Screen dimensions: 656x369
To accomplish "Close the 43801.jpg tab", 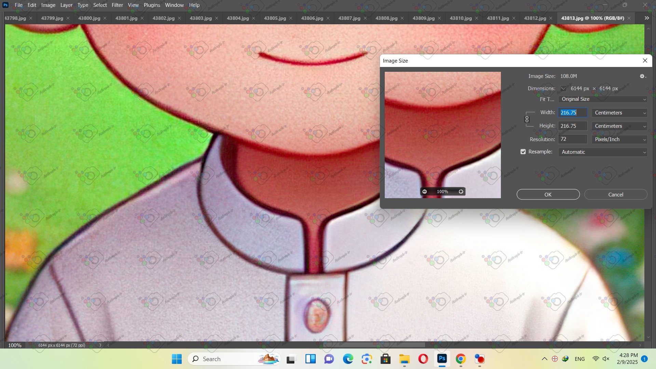I will click(142, 18).
